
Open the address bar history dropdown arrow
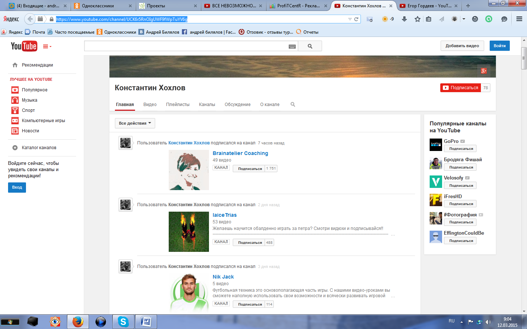tap(350, 19)
